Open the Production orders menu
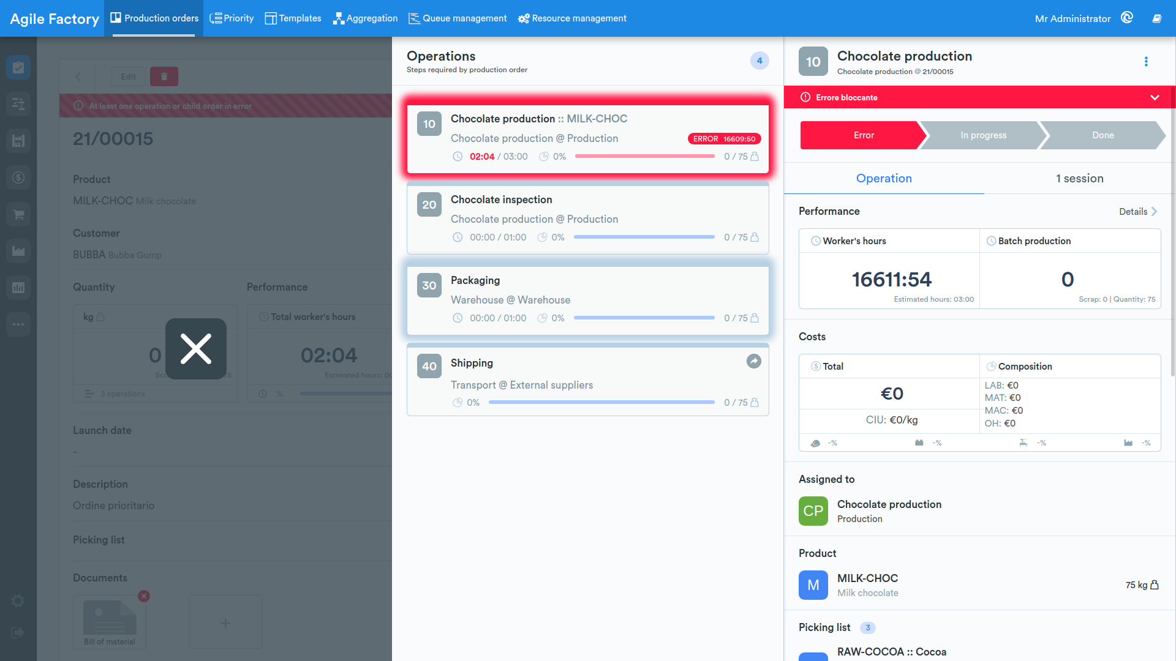Viewport: 1176px width, 661px height. [x=154, y=18]
